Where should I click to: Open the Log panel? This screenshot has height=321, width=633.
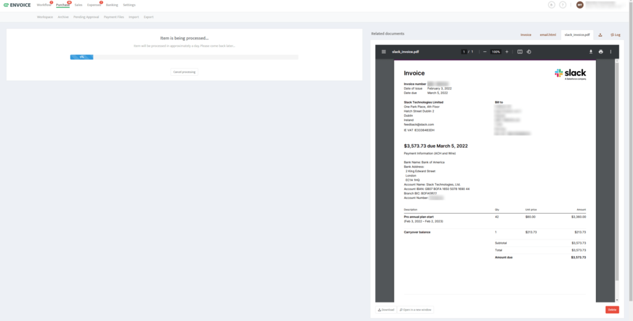click(x=615, y=35)
